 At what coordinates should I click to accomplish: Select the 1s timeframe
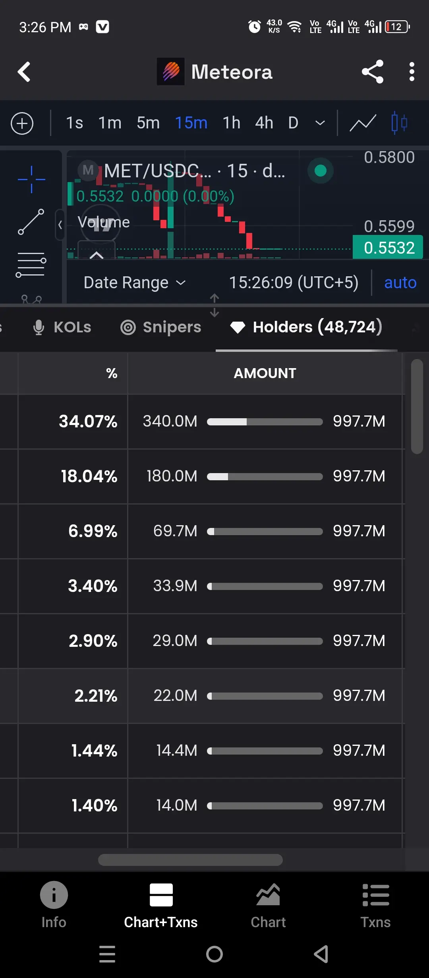tap(74, 123)
